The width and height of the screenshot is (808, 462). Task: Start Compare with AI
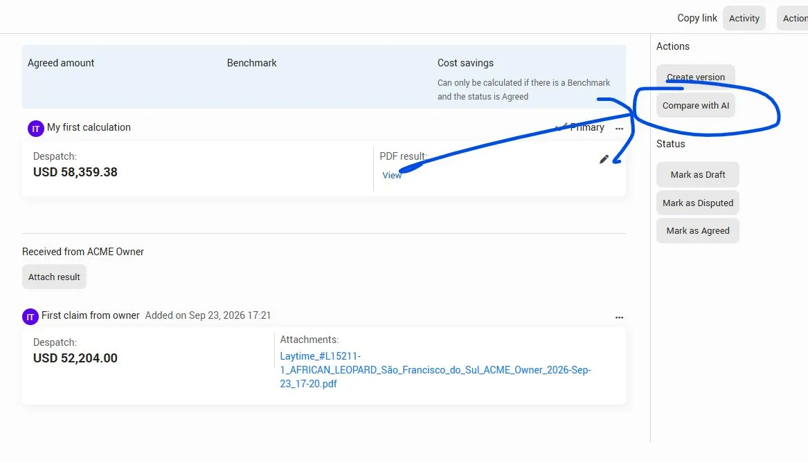point(696,105)
